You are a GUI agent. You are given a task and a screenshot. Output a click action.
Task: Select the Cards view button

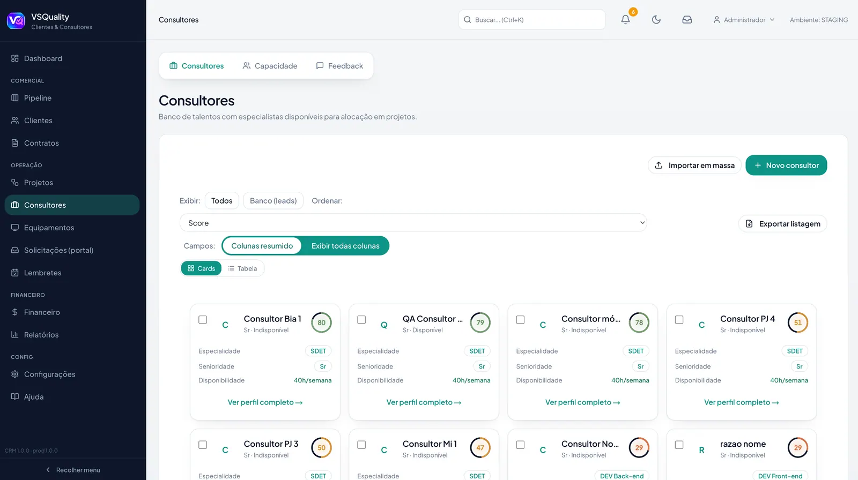pos(201,268)
